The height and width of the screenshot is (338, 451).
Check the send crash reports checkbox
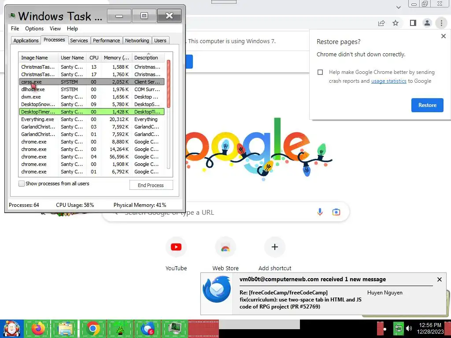tap(320, 72)
